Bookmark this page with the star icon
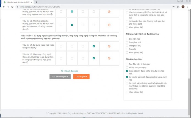The width and height of the screenshot is (191, 118). (x=178, y=7)
